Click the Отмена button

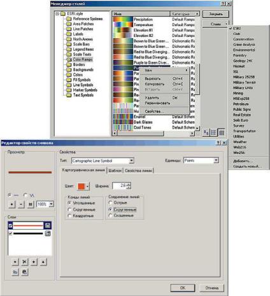[211, 288]
